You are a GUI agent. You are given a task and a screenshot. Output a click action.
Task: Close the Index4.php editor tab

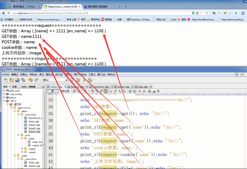[65, 87]
